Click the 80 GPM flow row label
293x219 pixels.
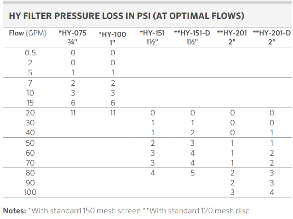pos(30,173)
